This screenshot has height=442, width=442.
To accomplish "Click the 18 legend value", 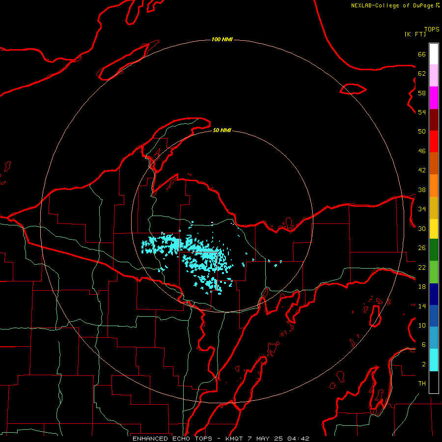I will pyautogui.click(x=422, y=287).
